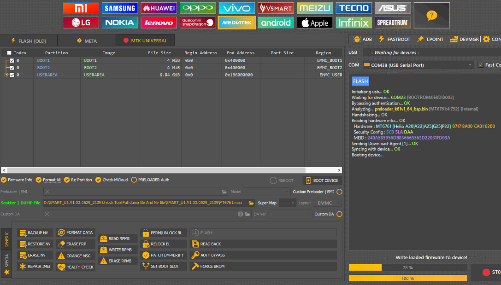Screen dimensions: 501x285
Task: Select the Qualcomm Snapdragon logo
Action: 198,23
